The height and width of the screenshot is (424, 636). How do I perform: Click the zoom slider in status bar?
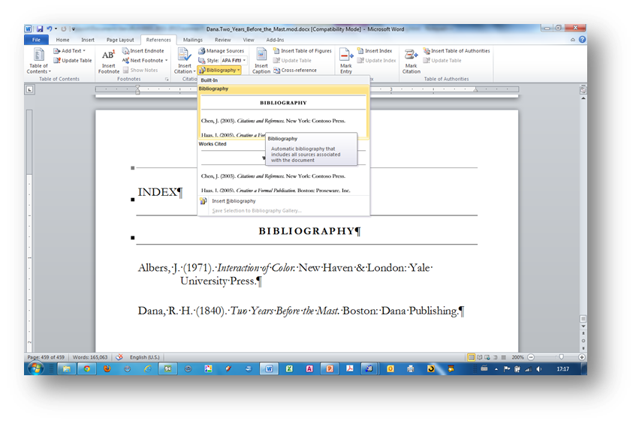pyautogui.click(x=561, y=357)
